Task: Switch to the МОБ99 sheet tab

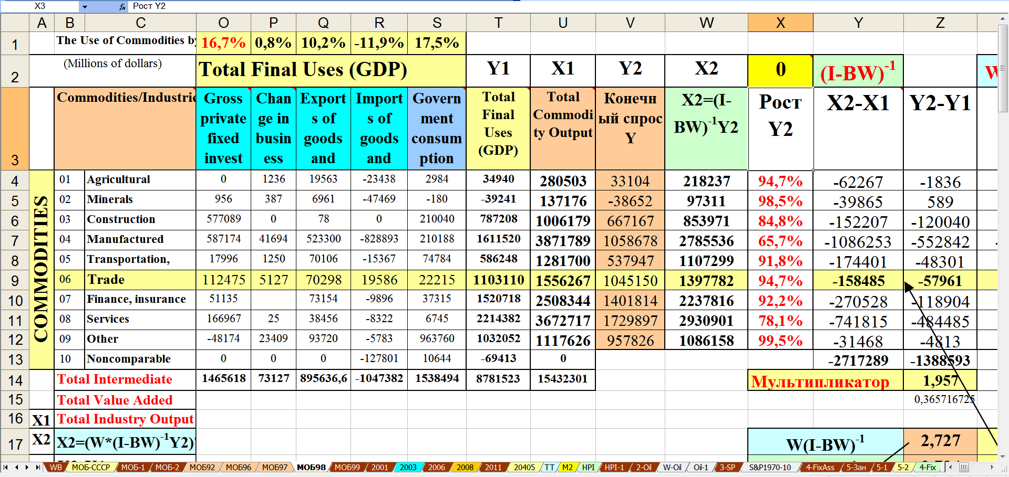Action: (347, 467)
